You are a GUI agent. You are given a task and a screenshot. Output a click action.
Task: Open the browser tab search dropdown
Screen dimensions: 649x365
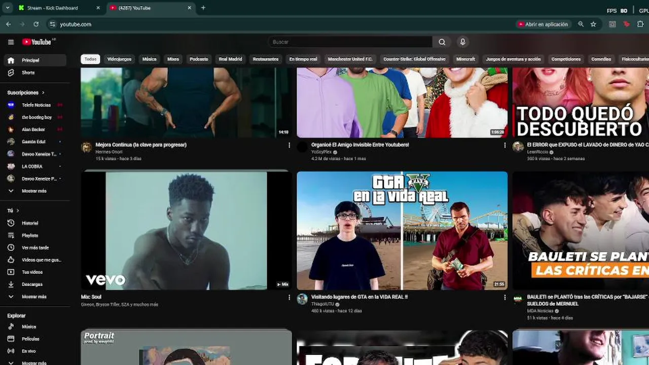(x=7, y=8)
